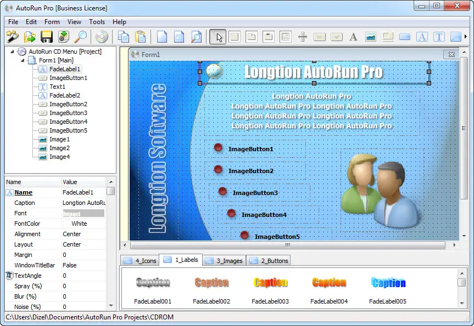Click the page-with-window form toolbar icon
This screenshot has width=474, height=326.
179,37
